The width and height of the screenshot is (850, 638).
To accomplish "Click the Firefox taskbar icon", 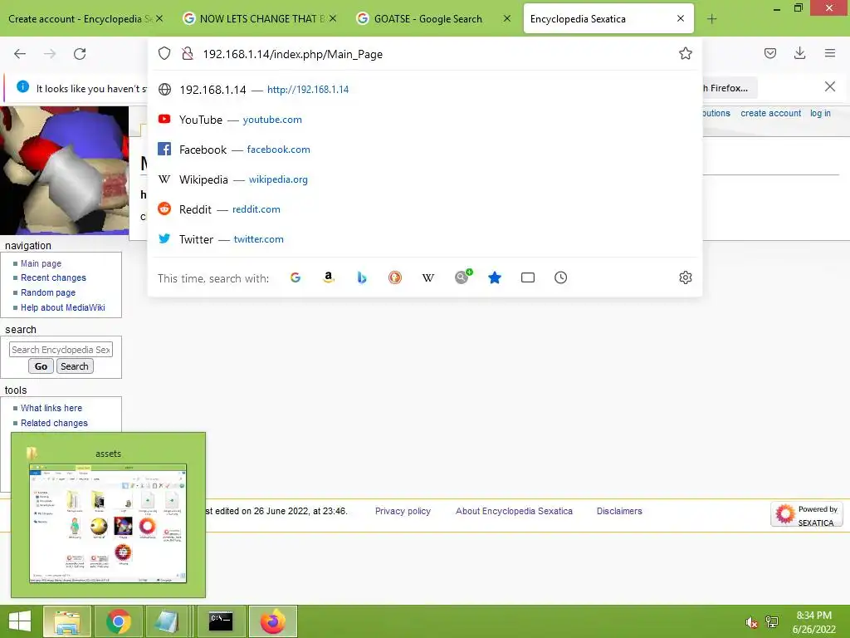I will (x=272, y=621).
